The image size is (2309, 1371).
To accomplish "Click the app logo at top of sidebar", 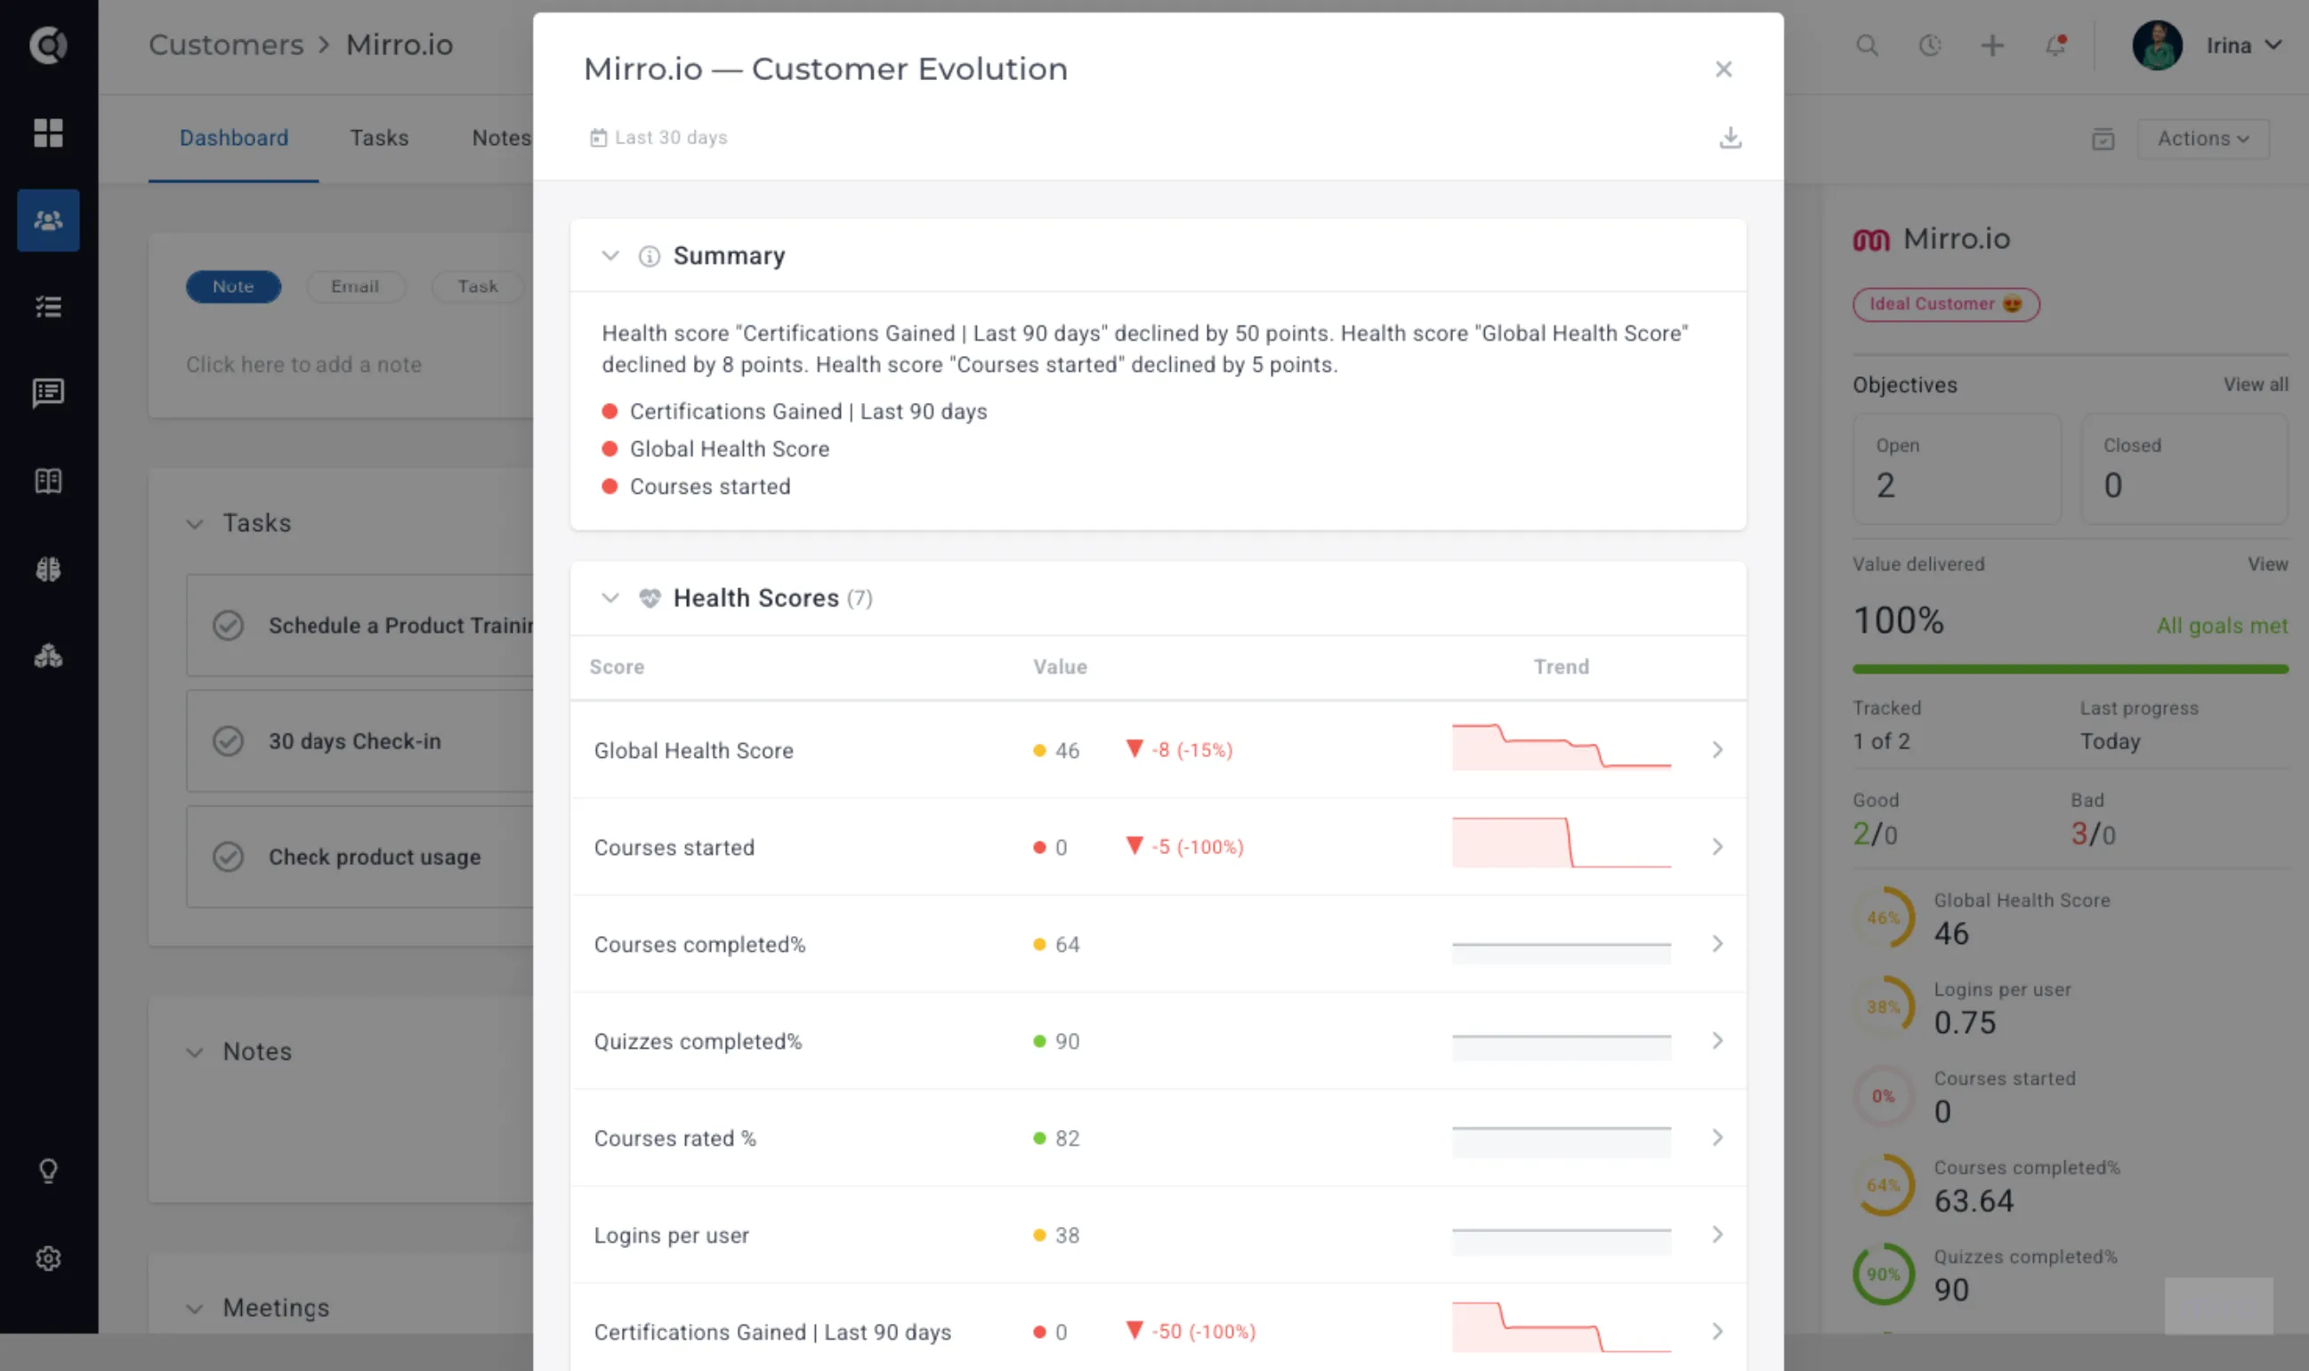I will click(x=48, y=44).
